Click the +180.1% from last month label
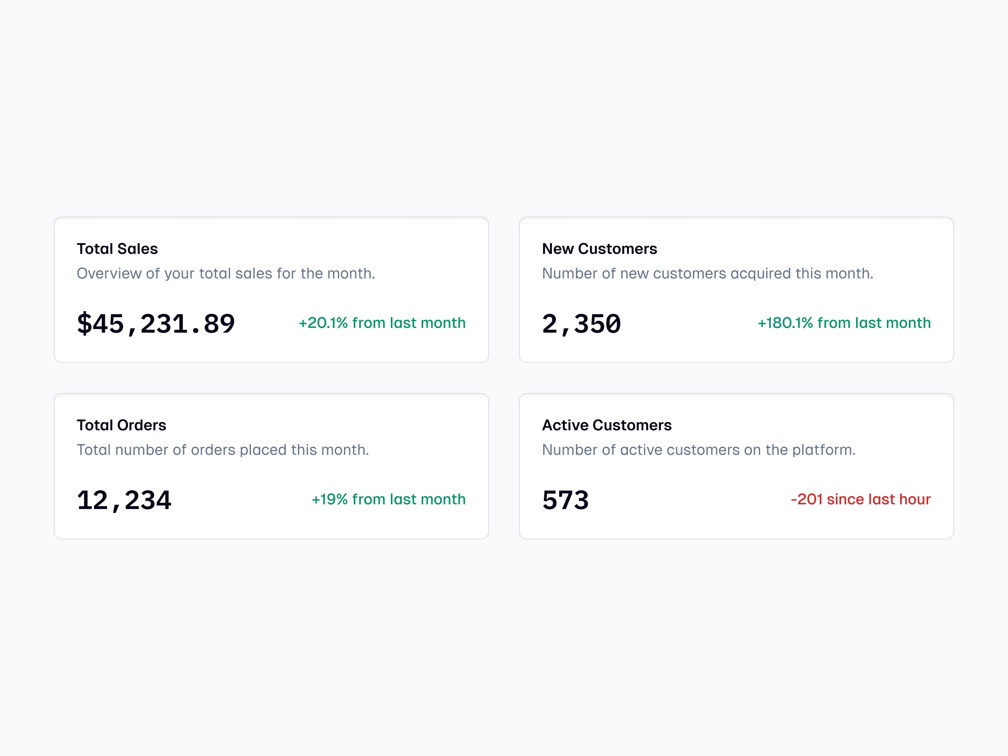The image size is (1008, 756). [844, 323]
